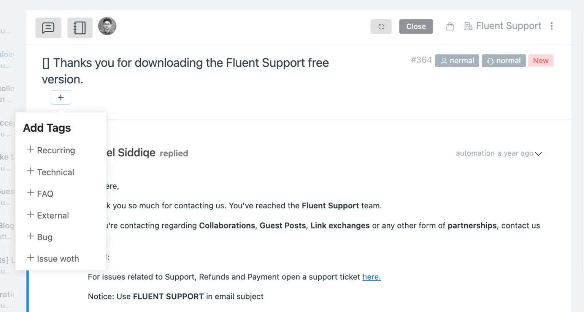Open the conversation chat bubble view
The height and width of the screenshot is (312, 584).
pyautogui.click(x=48, y=28)
